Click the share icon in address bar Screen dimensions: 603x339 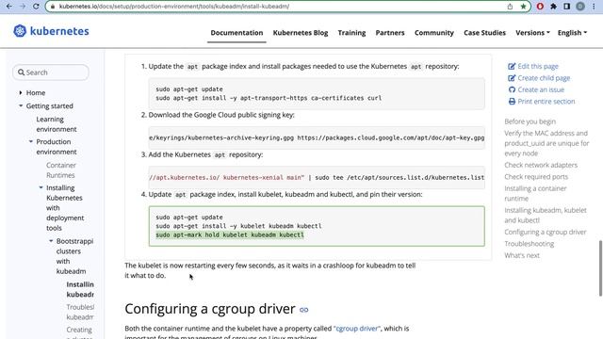[510, 7]
